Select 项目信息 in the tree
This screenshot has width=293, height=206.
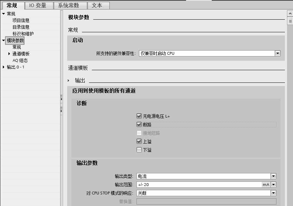(21, 20)
